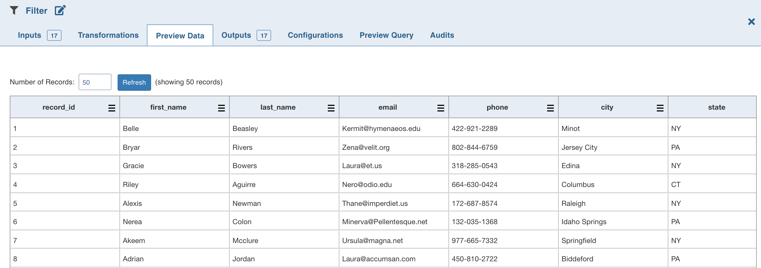Click the Filter title text
Screen dimensions: 761x268
point(37,11)
